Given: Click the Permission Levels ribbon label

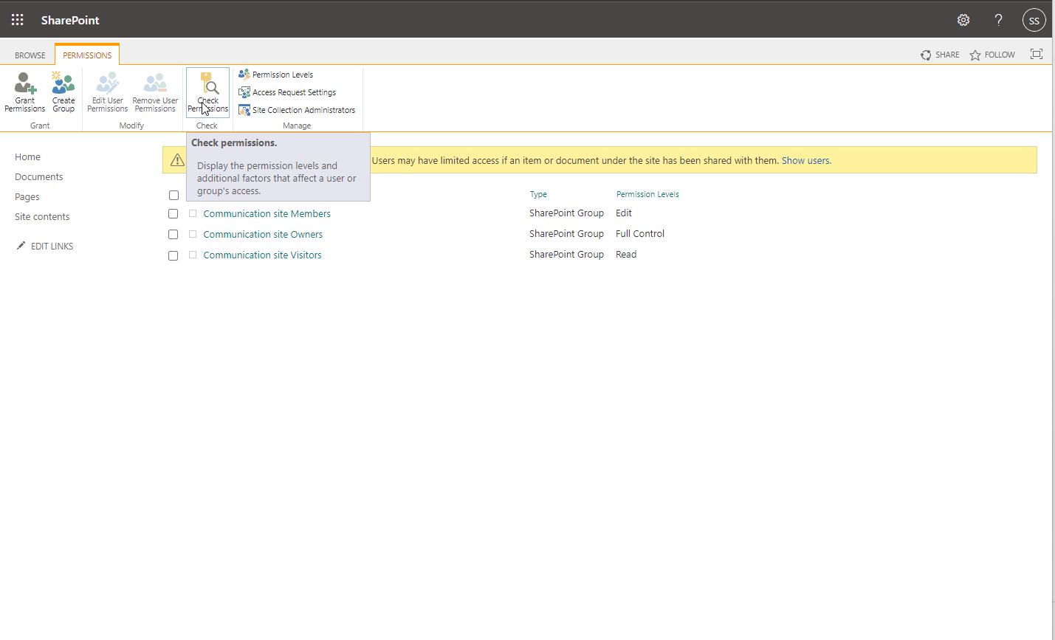Looking at the screenshot, I should [283, 75].
